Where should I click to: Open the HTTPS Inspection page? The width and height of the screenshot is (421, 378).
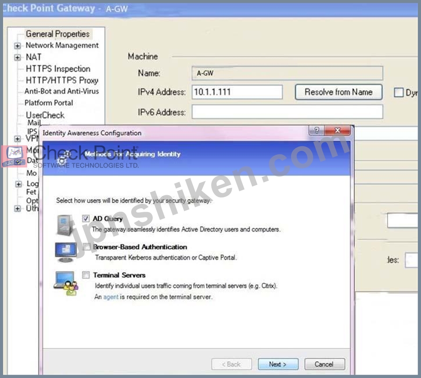pyautogui.click(x=58, y=69)
